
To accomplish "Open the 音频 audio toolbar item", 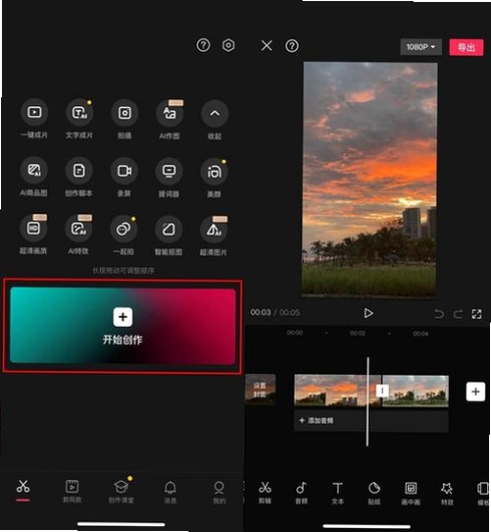I will pyautogui.click(x=301, y=493).
